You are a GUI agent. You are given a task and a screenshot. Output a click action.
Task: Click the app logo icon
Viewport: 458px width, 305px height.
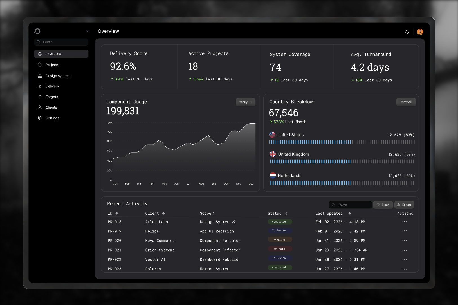37,31
